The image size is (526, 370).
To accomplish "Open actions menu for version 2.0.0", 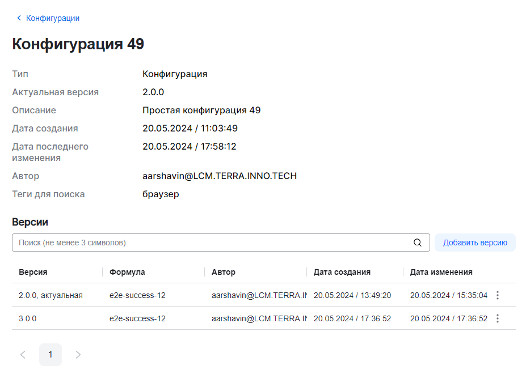I will click(x=498, y=295).
